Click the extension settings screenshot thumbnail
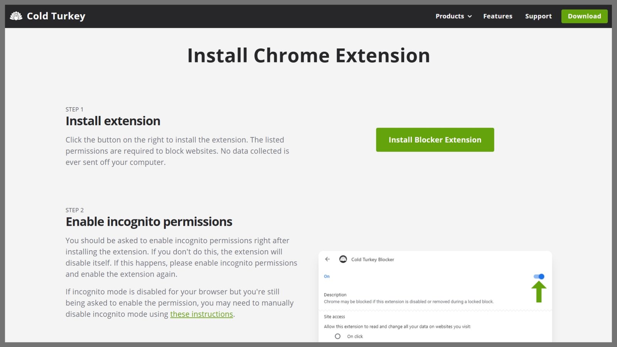Image resolution: width=617 pixels, height=347 pixels. click(435, 296)
